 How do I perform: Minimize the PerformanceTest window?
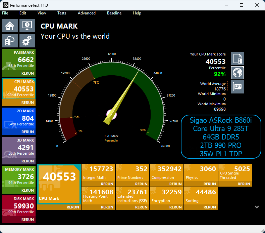226,5
